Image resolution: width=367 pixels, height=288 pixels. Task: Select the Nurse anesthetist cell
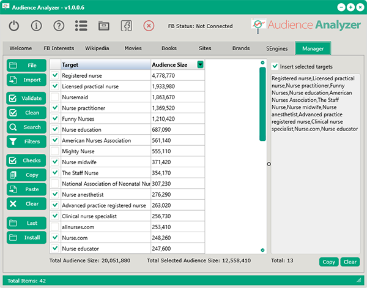pyautogui.click(x=106, y=194)
